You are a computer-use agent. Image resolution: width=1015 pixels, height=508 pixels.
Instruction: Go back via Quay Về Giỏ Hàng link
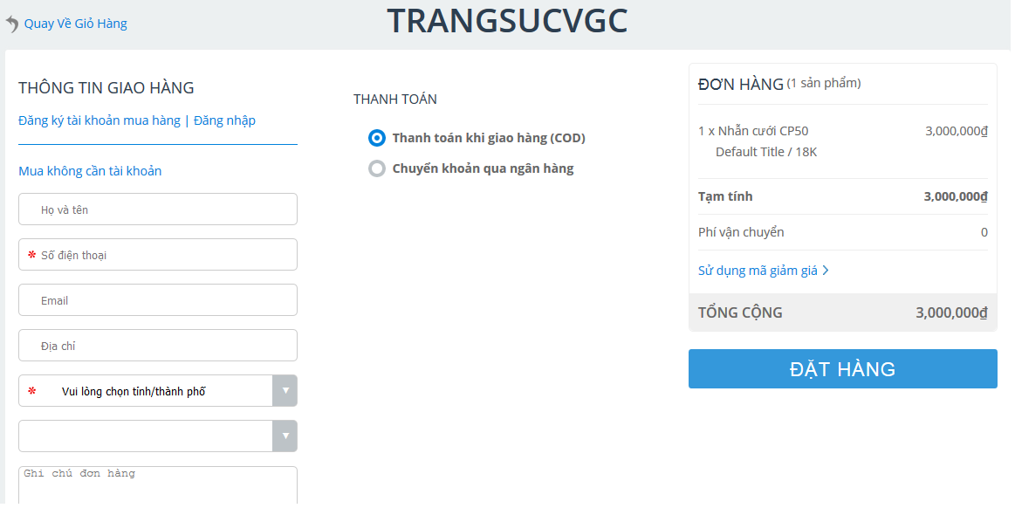pos(76,24)
